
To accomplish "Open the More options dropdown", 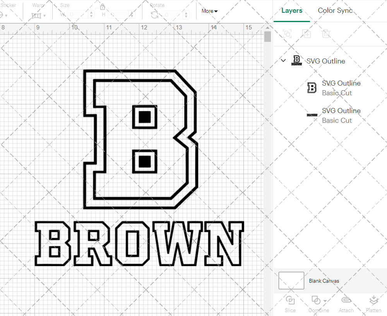I will [x=209, y=11].
